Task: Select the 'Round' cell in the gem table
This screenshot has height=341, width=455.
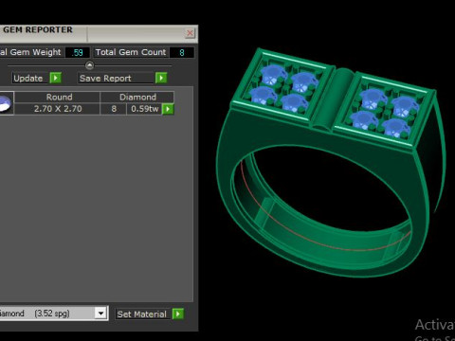Action: [x=57, y=97]
